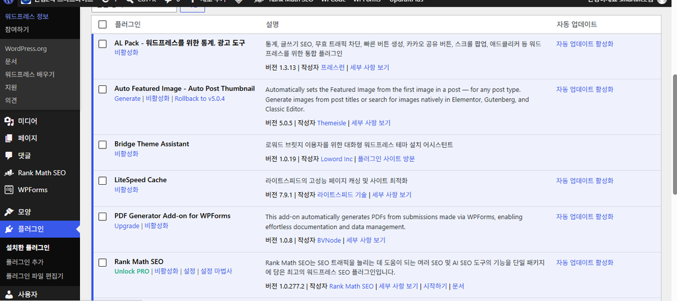The image size is (677, 301).
Task: Launch Rank Math 설정 마법사 link
Action: click(x=216, y=271)
